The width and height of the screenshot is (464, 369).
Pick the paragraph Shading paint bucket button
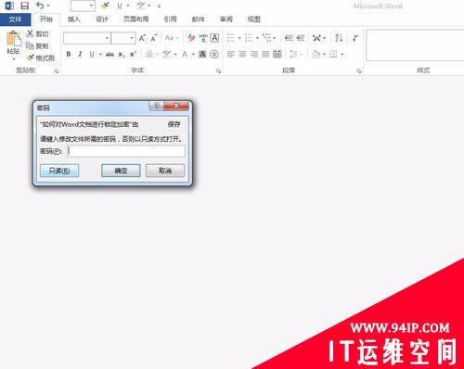(x=316, y=55)
